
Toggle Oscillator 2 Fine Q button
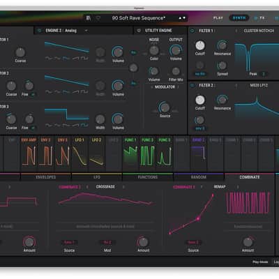click(33, 94)
